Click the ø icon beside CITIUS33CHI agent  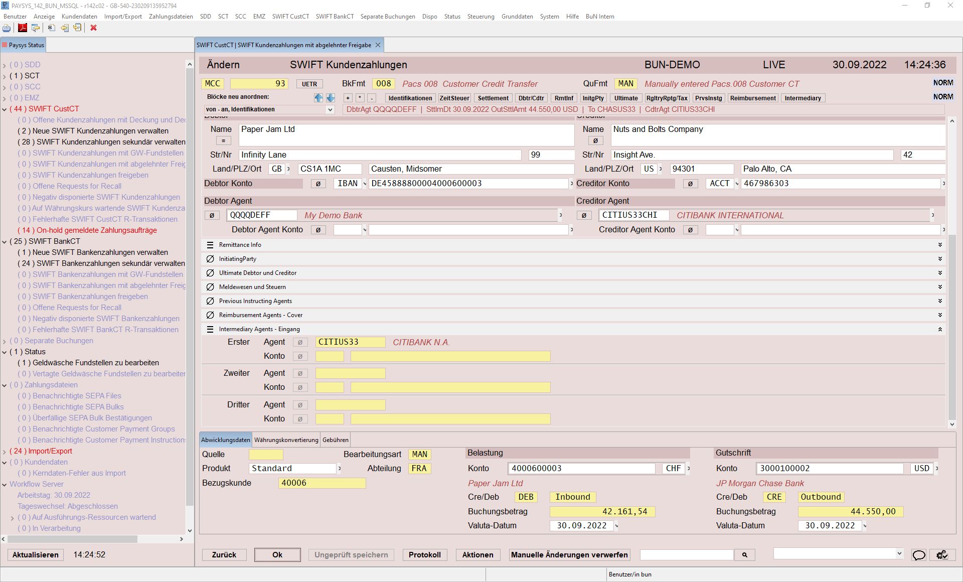pyautogui.click(x=584, y=215)
